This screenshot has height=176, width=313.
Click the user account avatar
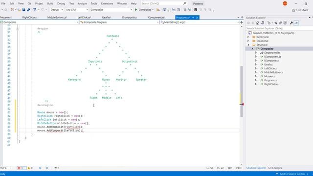285,3
